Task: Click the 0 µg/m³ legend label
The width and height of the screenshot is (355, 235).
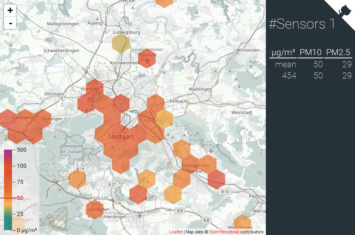Action: tap(27, 230)
